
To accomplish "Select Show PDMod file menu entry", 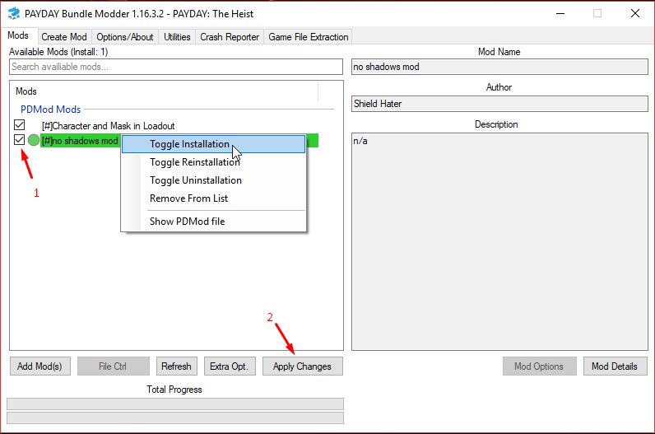I will click(213, 222).
